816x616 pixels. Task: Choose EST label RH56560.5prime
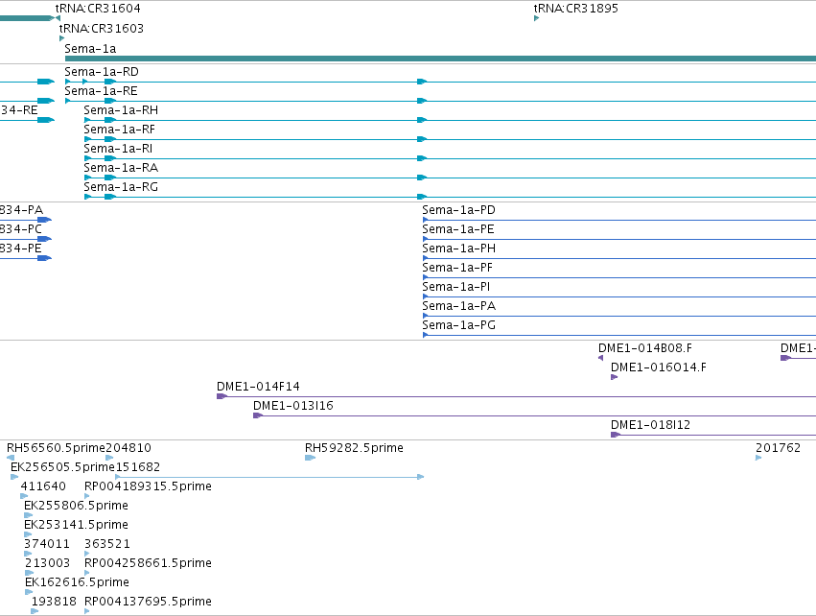click(x=56, y=448)
